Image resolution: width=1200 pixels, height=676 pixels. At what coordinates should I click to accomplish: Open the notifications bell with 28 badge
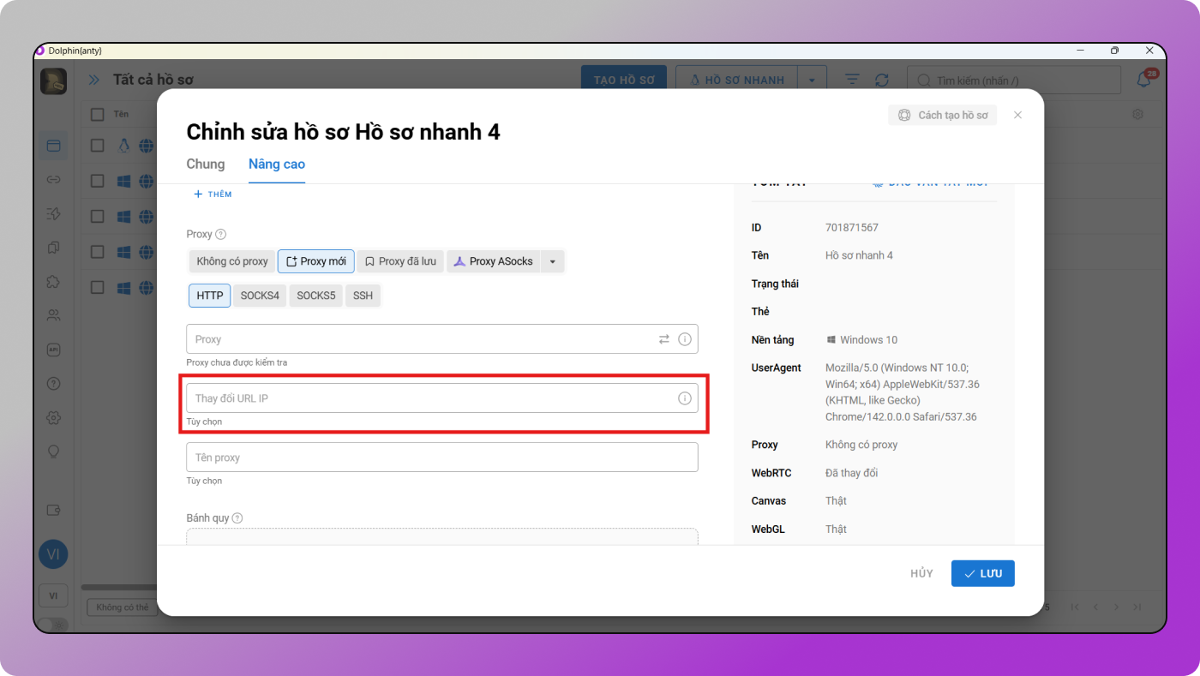pos(1143,80)
